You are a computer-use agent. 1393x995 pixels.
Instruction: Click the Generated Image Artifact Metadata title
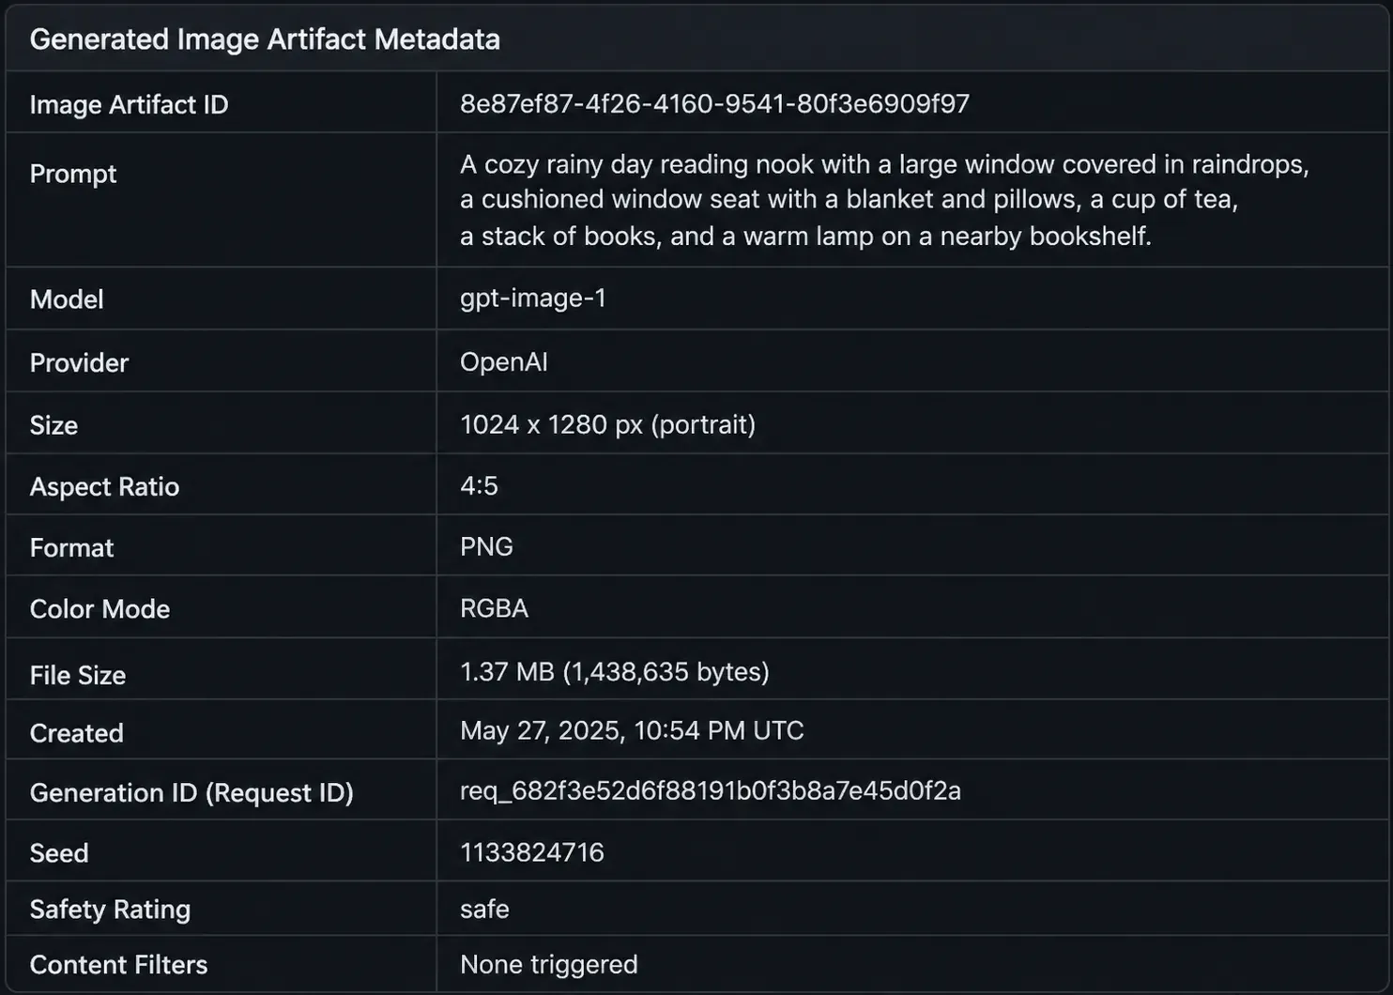point(265,39)
